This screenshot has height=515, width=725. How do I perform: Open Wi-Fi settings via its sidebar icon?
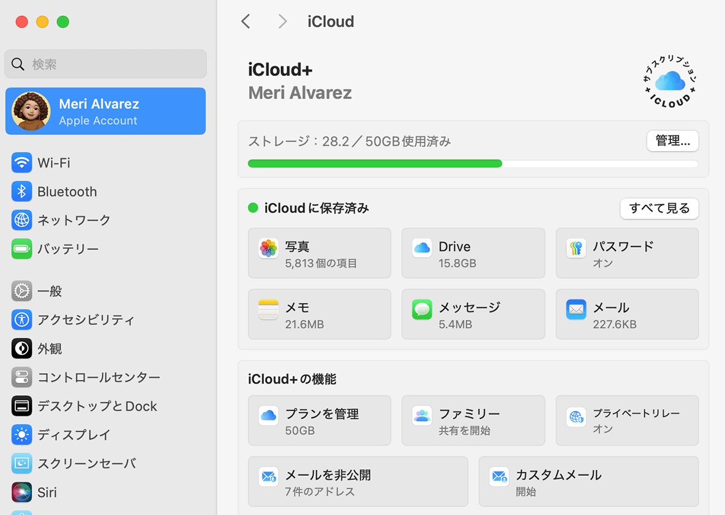click(x=21, y=163)
